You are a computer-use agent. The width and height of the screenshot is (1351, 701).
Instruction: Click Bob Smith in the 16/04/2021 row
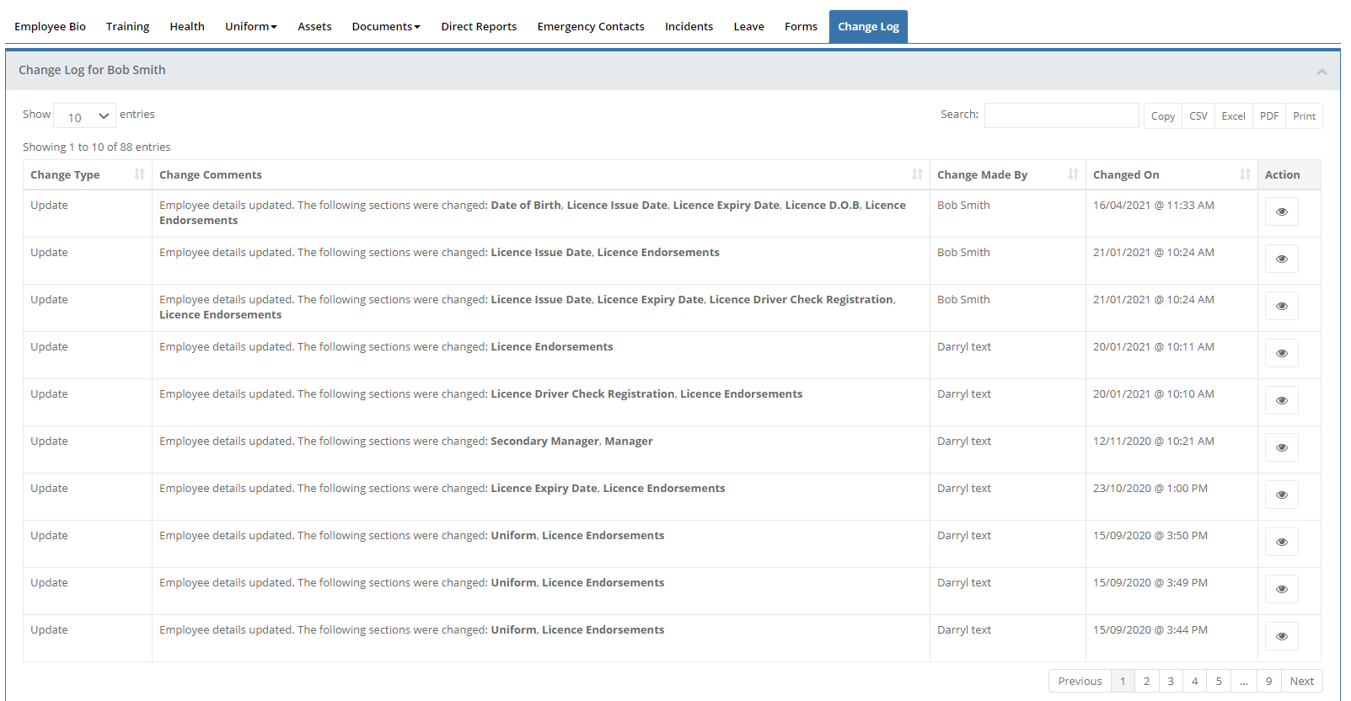[x=963, y=205]
